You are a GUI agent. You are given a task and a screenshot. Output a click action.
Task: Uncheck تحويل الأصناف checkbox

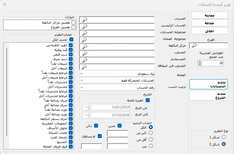(x=71, y=128)
